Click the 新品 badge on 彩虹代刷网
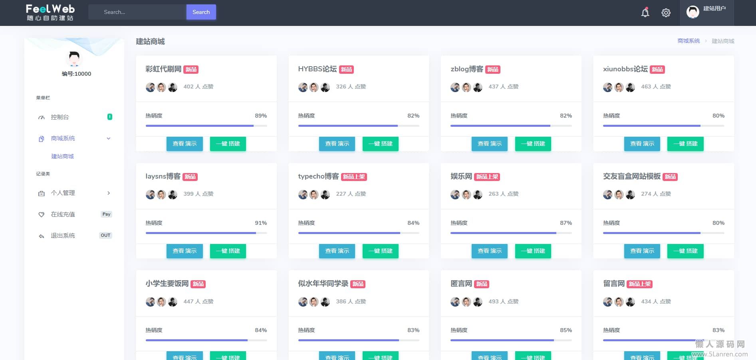This screenshot has width=756, height=360. (x=191, y=69)
